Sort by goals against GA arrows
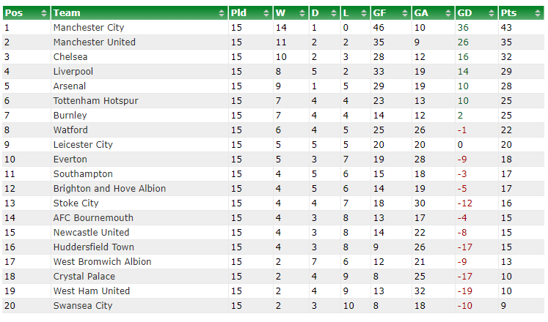Image resolution: width=548 pixels, height=322 pixels. click(x=448, y=13)
